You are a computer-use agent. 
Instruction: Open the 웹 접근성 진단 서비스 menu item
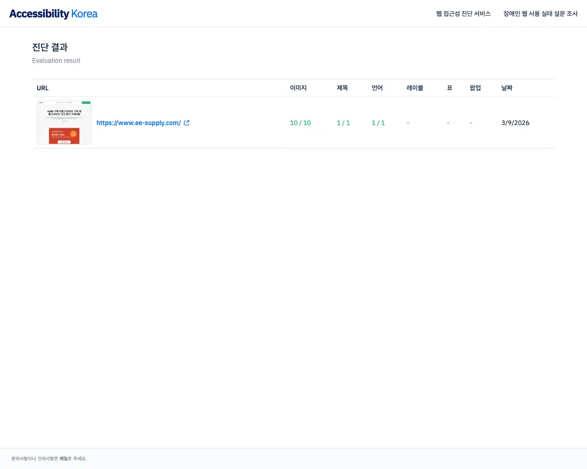(x=463, y=14)
